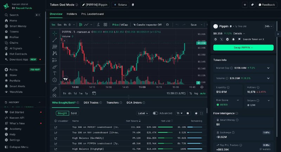The width and height of the screenshot is (281, 152).
Task: Open the 24h timeframe dropdown
Action: pyautogui.click(x=268, y=26)
